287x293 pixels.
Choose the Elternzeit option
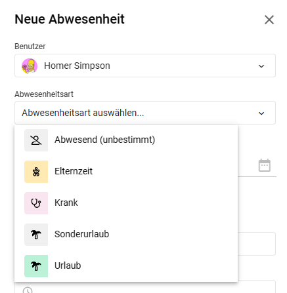pos(126,172)
